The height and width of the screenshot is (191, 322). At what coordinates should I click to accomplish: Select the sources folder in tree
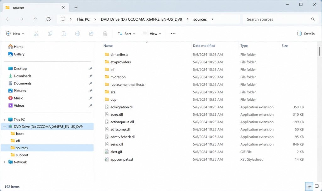tap(47, 148)
